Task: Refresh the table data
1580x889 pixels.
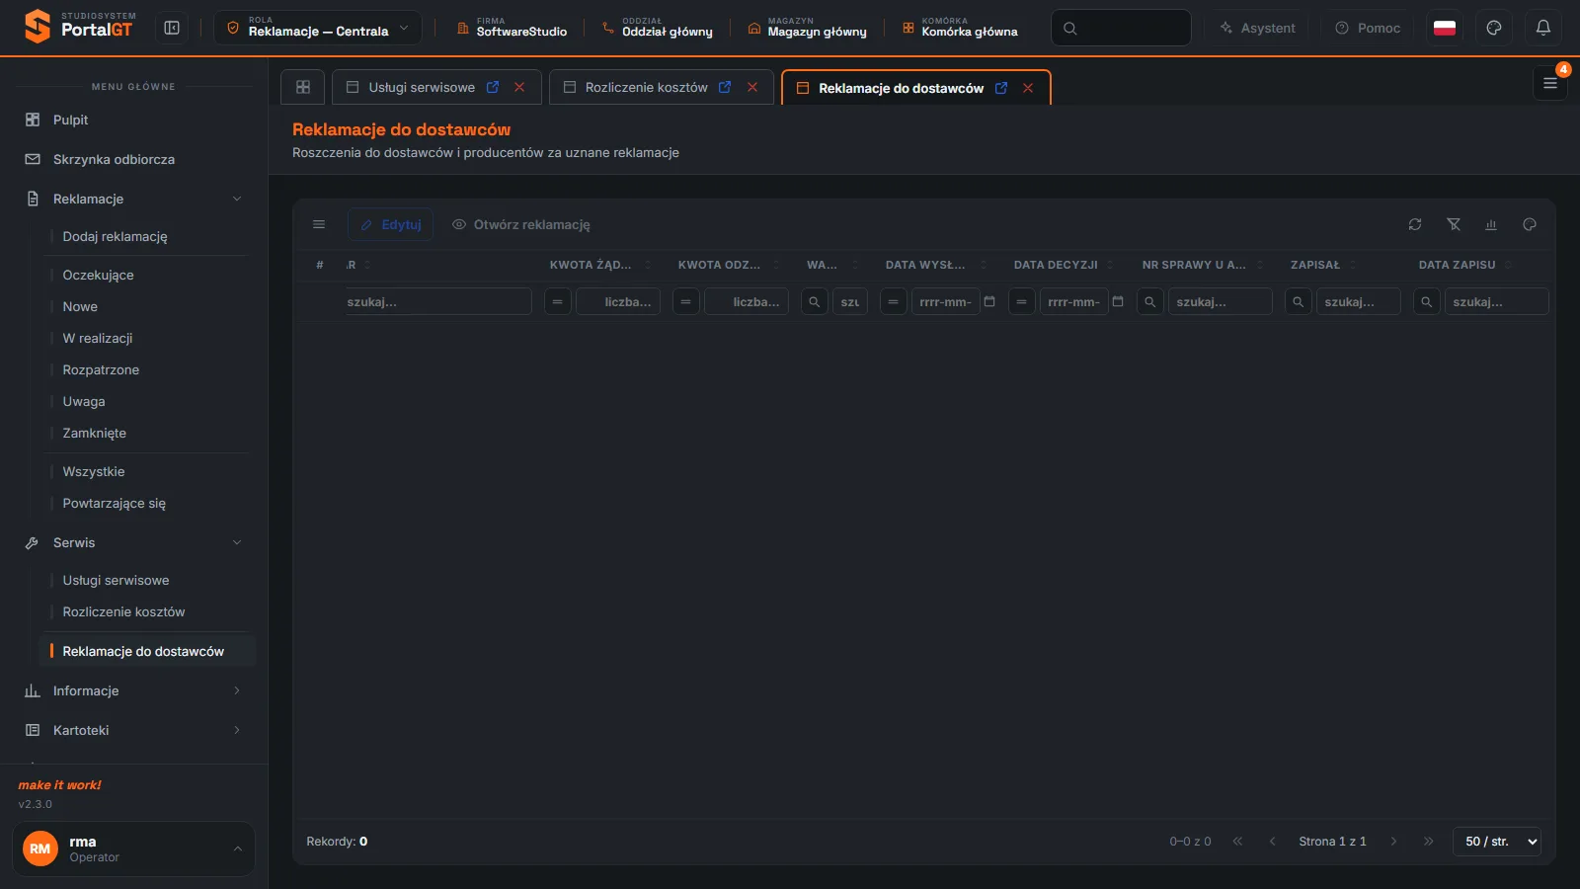Action: (x=1415, y=224)
